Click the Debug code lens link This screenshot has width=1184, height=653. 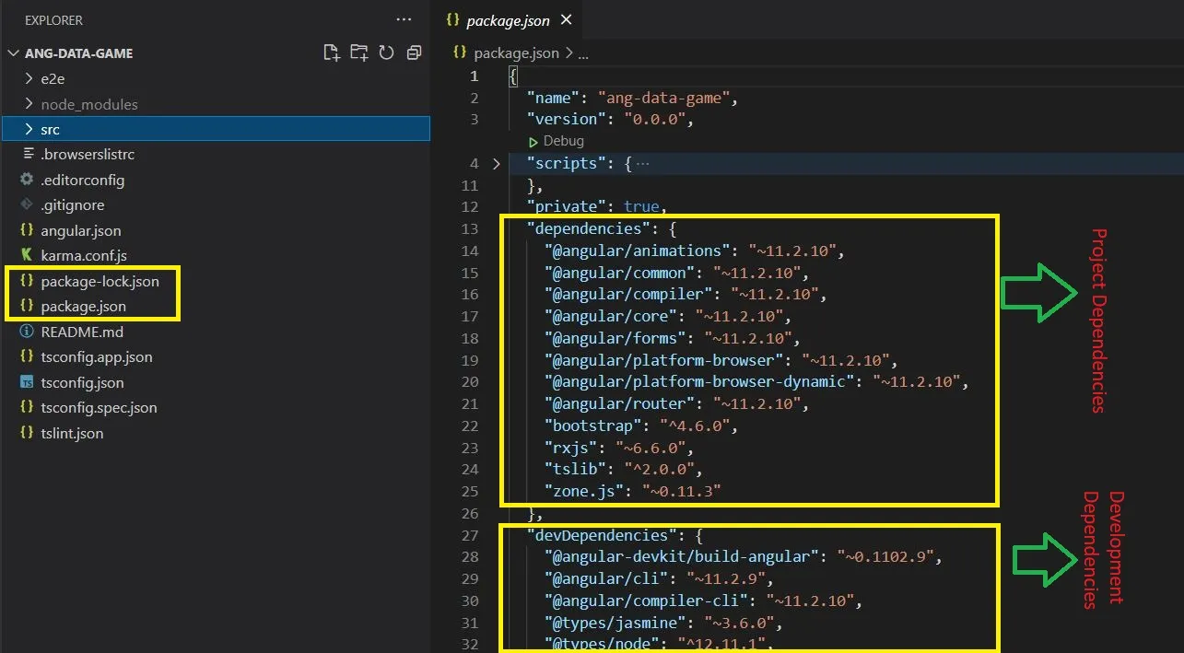pyautogui.click(x=563, y=141)
